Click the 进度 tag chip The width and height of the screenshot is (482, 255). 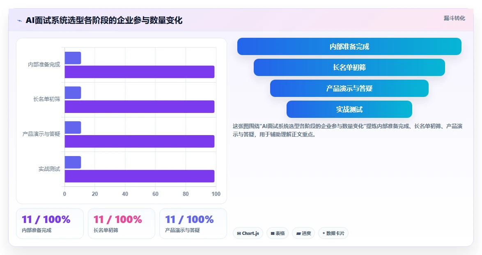point(303,233)
